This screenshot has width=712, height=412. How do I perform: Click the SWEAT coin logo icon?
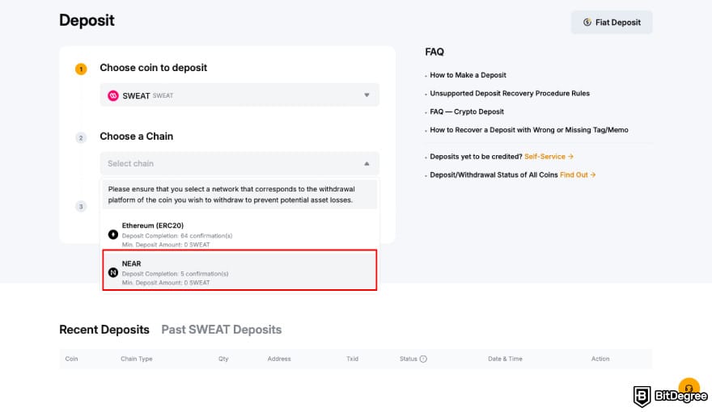113,95
